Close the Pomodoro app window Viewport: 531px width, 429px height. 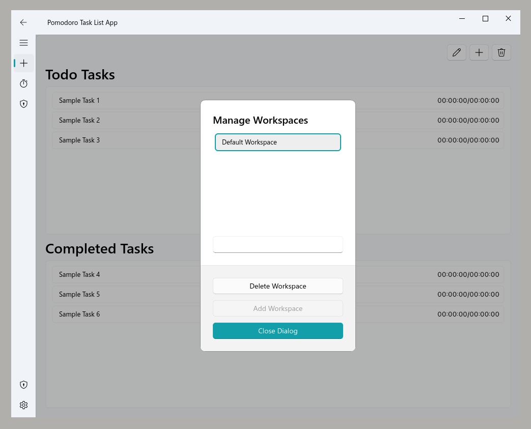click(508, 19)
